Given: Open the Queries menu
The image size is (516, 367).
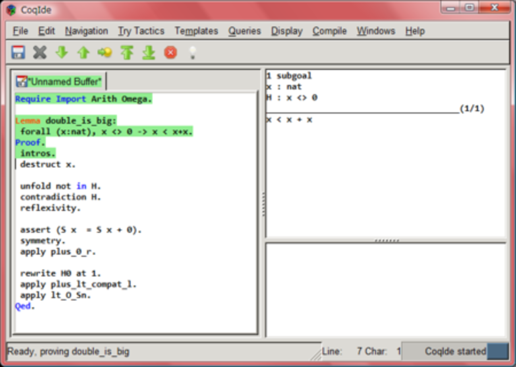Looking at the screenshot, I should pyautogui.click(x=244, y=31).
